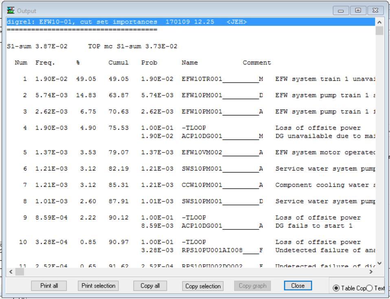This screenshot has width=390, height=299.
Task: Click the 5.74E-03 frequency in row 2
Action: [x=51, y=95]
